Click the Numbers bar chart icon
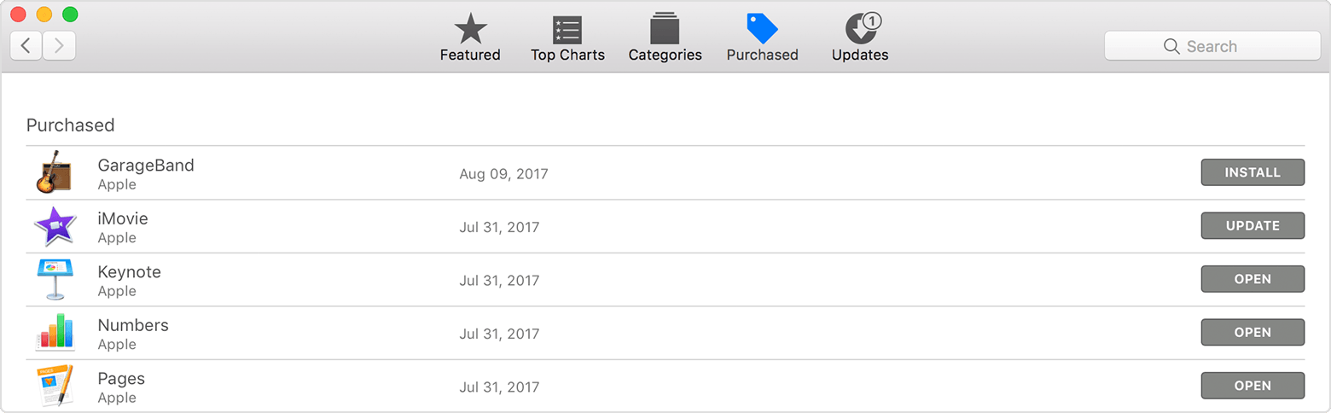The image size is (1331, 413). point(55,332)
